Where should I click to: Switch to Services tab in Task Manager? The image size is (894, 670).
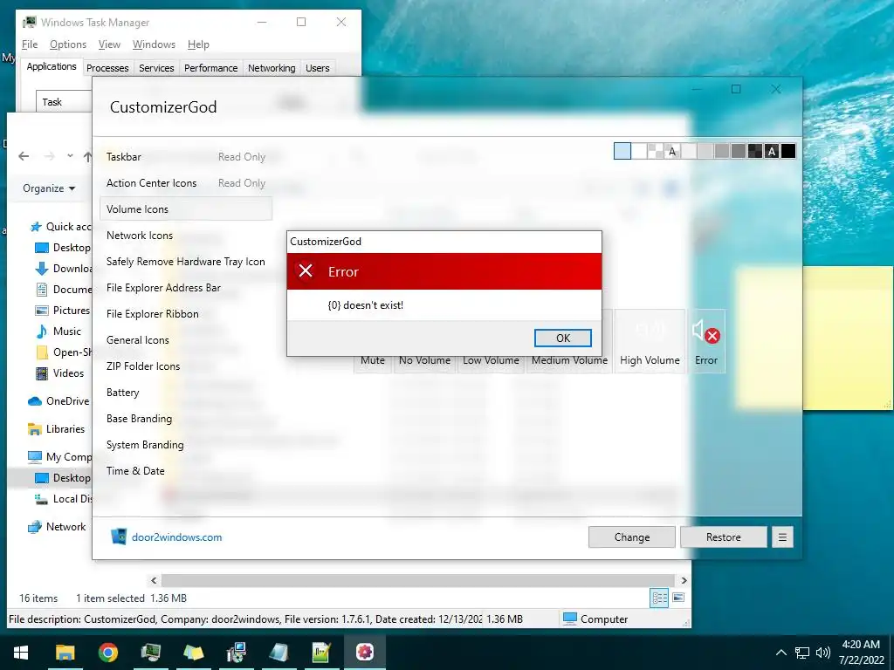pos(156,68)
